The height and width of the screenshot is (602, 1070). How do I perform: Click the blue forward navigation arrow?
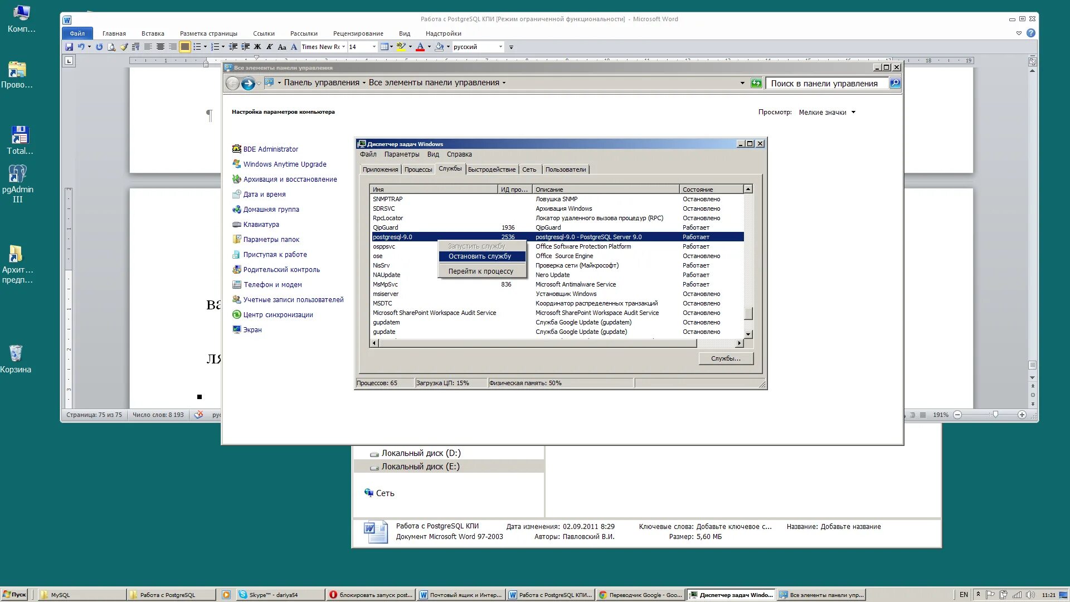[x=248, y=84]
